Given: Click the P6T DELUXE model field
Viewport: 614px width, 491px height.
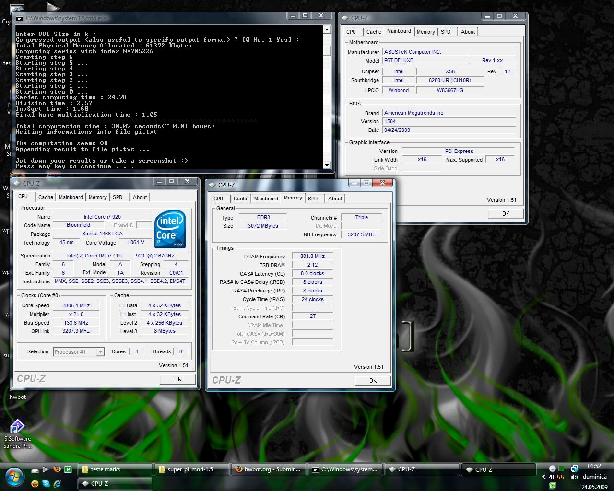Looking at the screenshot, I should (425, 60).
